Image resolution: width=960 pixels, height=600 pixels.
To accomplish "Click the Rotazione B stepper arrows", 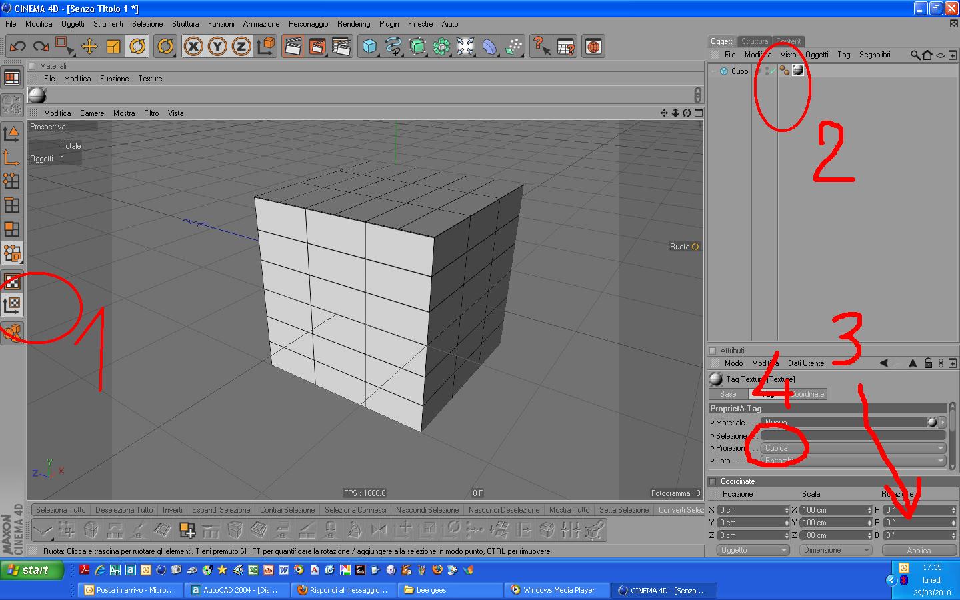I will (953, 535).
